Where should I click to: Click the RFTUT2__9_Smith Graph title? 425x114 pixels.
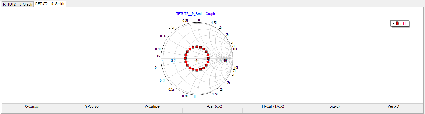(195, 14)
